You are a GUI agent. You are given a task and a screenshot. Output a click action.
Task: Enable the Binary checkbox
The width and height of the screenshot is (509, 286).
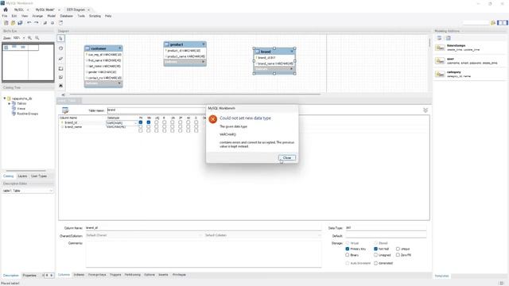point(348,255)
